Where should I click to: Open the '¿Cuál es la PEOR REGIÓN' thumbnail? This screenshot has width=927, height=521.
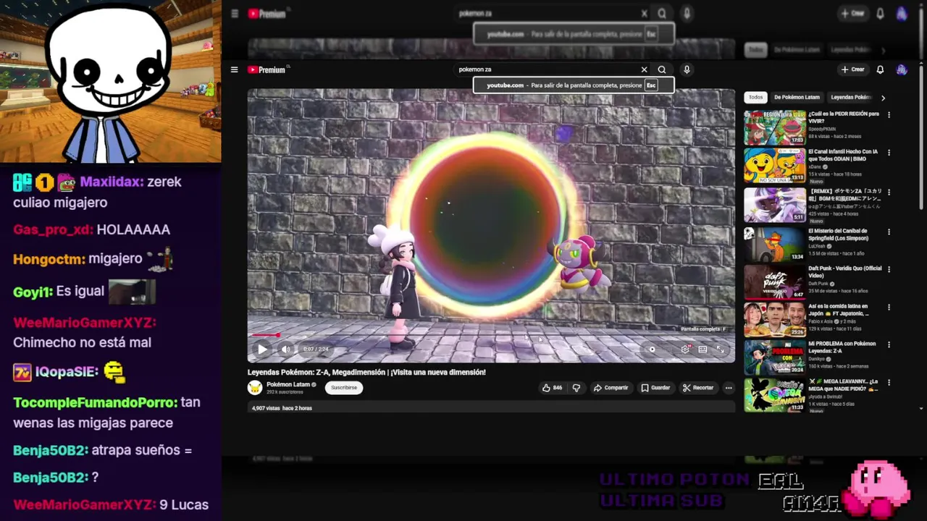click(x=775, y=127)
